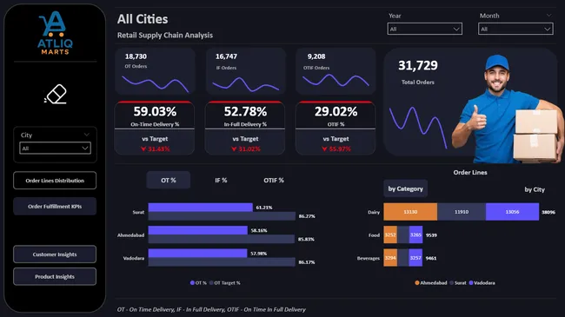Click the In-Full red down arrow 31.02%

coord(234,149)
